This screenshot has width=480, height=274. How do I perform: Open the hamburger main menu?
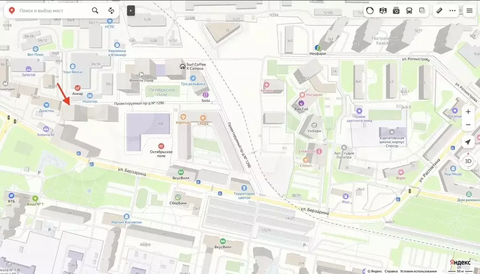[x=469, y=11]
